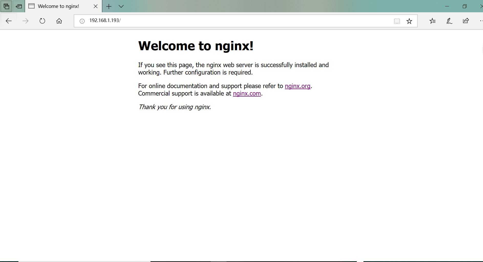The height and width of the screenshot is (262, 483).
Task: Click 'Commercial support is available at' text
Action: tap(185, 93)
